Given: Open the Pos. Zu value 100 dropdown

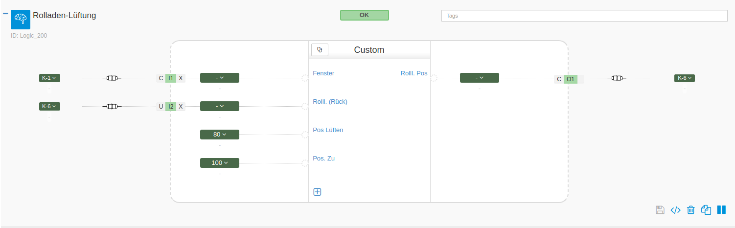Looking at the screenshot, I should pos(219,163).
